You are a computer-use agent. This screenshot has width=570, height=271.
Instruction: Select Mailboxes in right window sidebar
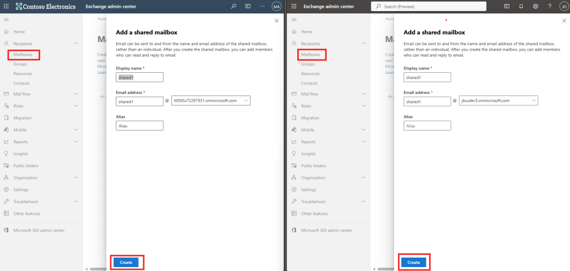[311, 55]
